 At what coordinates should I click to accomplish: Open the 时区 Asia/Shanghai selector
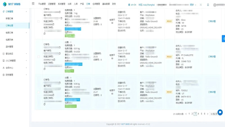tap(147, 5)
